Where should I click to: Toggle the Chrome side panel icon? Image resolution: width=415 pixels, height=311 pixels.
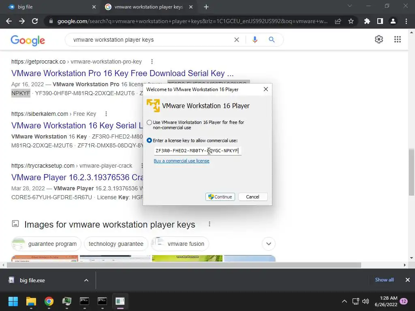point(380,21)
